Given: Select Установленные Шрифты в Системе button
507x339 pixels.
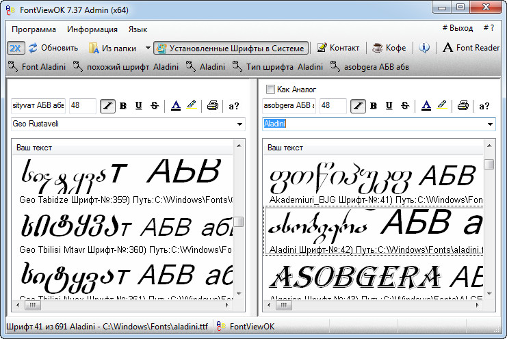Looking at the screenshot, I should [x=231, y=48].
